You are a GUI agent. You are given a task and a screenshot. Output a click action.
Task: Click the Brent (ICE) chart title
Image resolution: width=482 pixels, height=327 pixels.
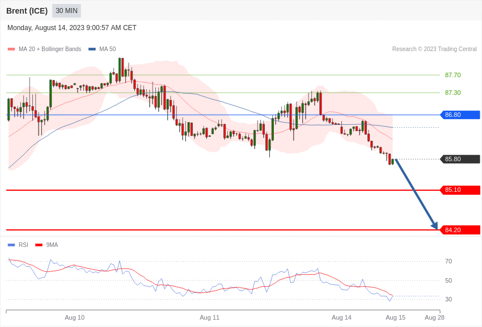click(x=27, y=11)
